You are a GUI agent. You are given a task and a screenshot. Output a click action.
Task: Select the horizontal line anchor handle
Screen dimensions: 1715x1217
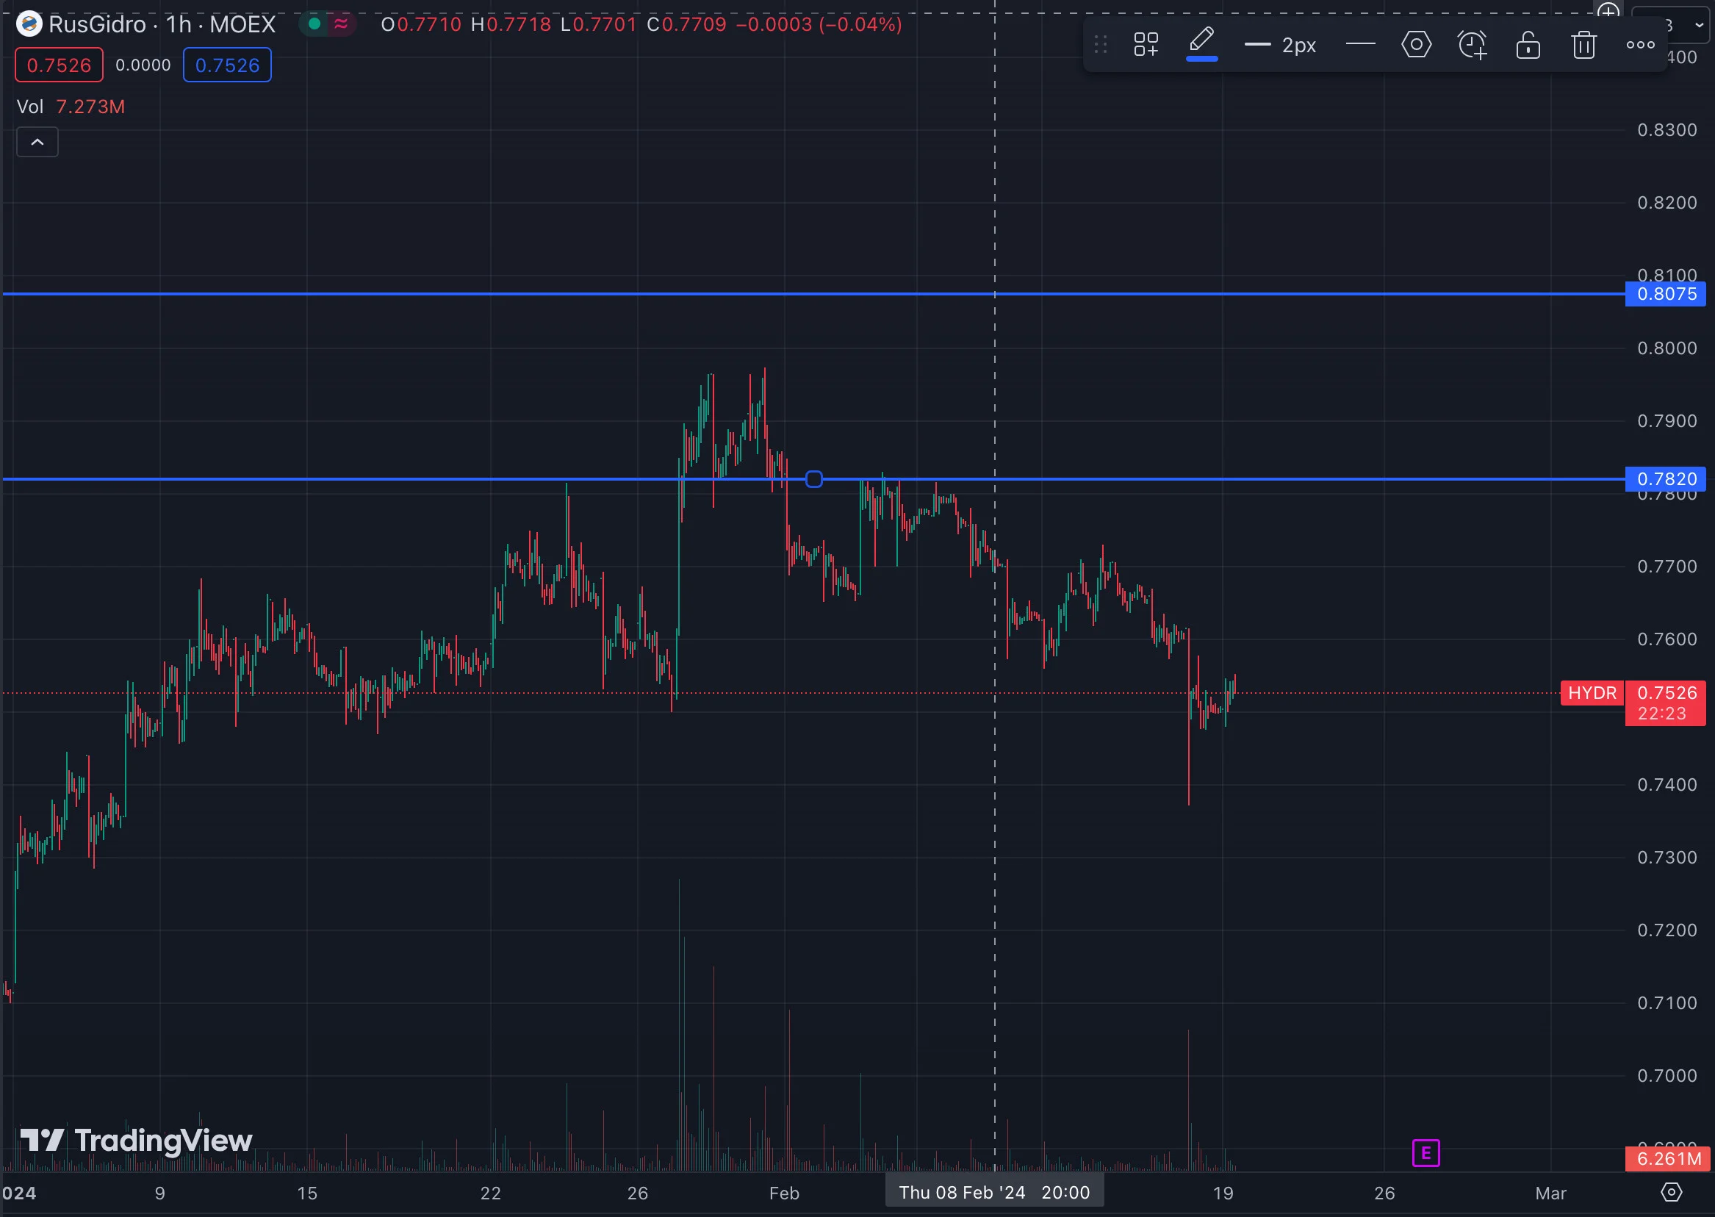coord(813,479)
